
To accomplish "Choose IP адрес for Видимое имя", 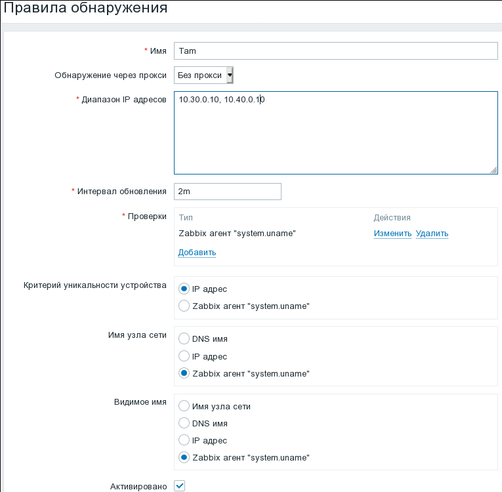I will pyautogui.click(x=184, y=440).
